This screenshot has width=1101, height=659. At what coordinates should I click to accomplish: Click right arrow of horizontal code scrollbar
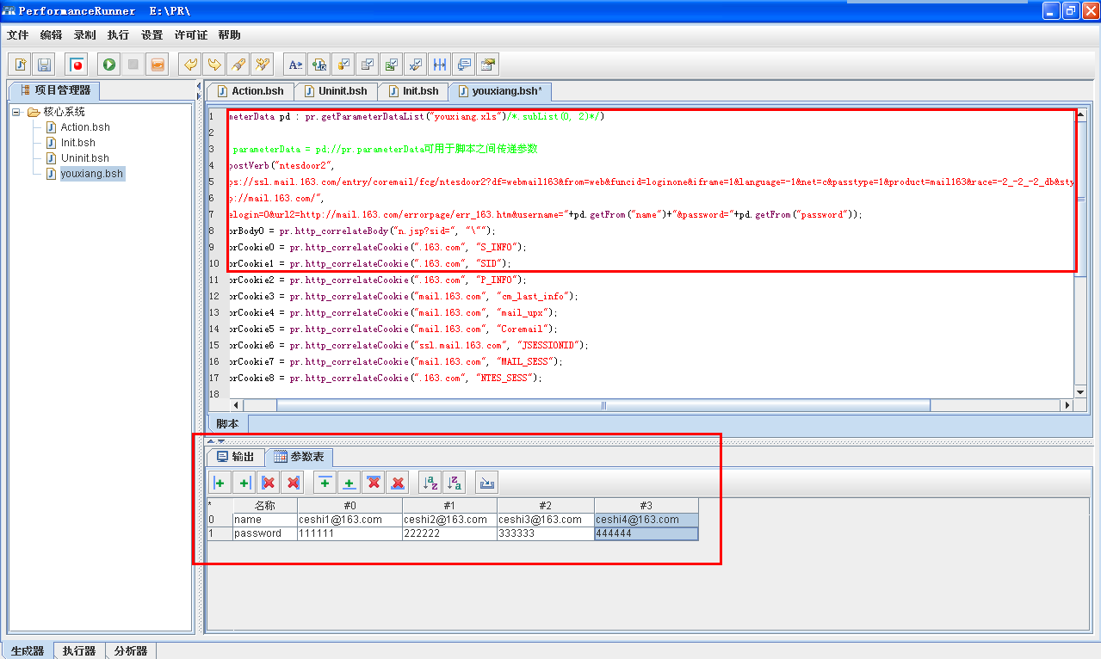click(x=1067, y=405)
